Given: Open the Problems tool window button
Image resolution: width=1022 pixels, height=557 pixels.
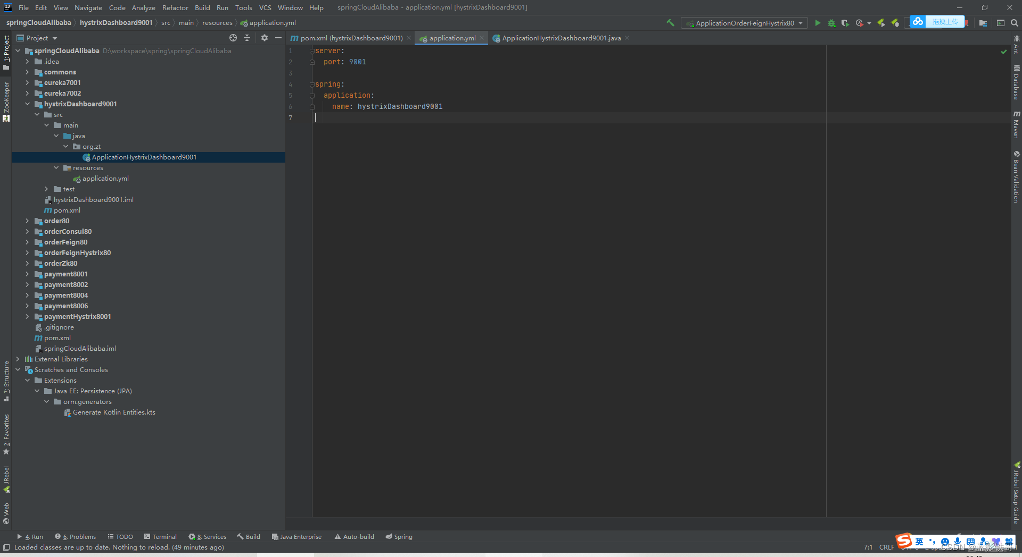Looking at the screenshot, I should point(76,537).
